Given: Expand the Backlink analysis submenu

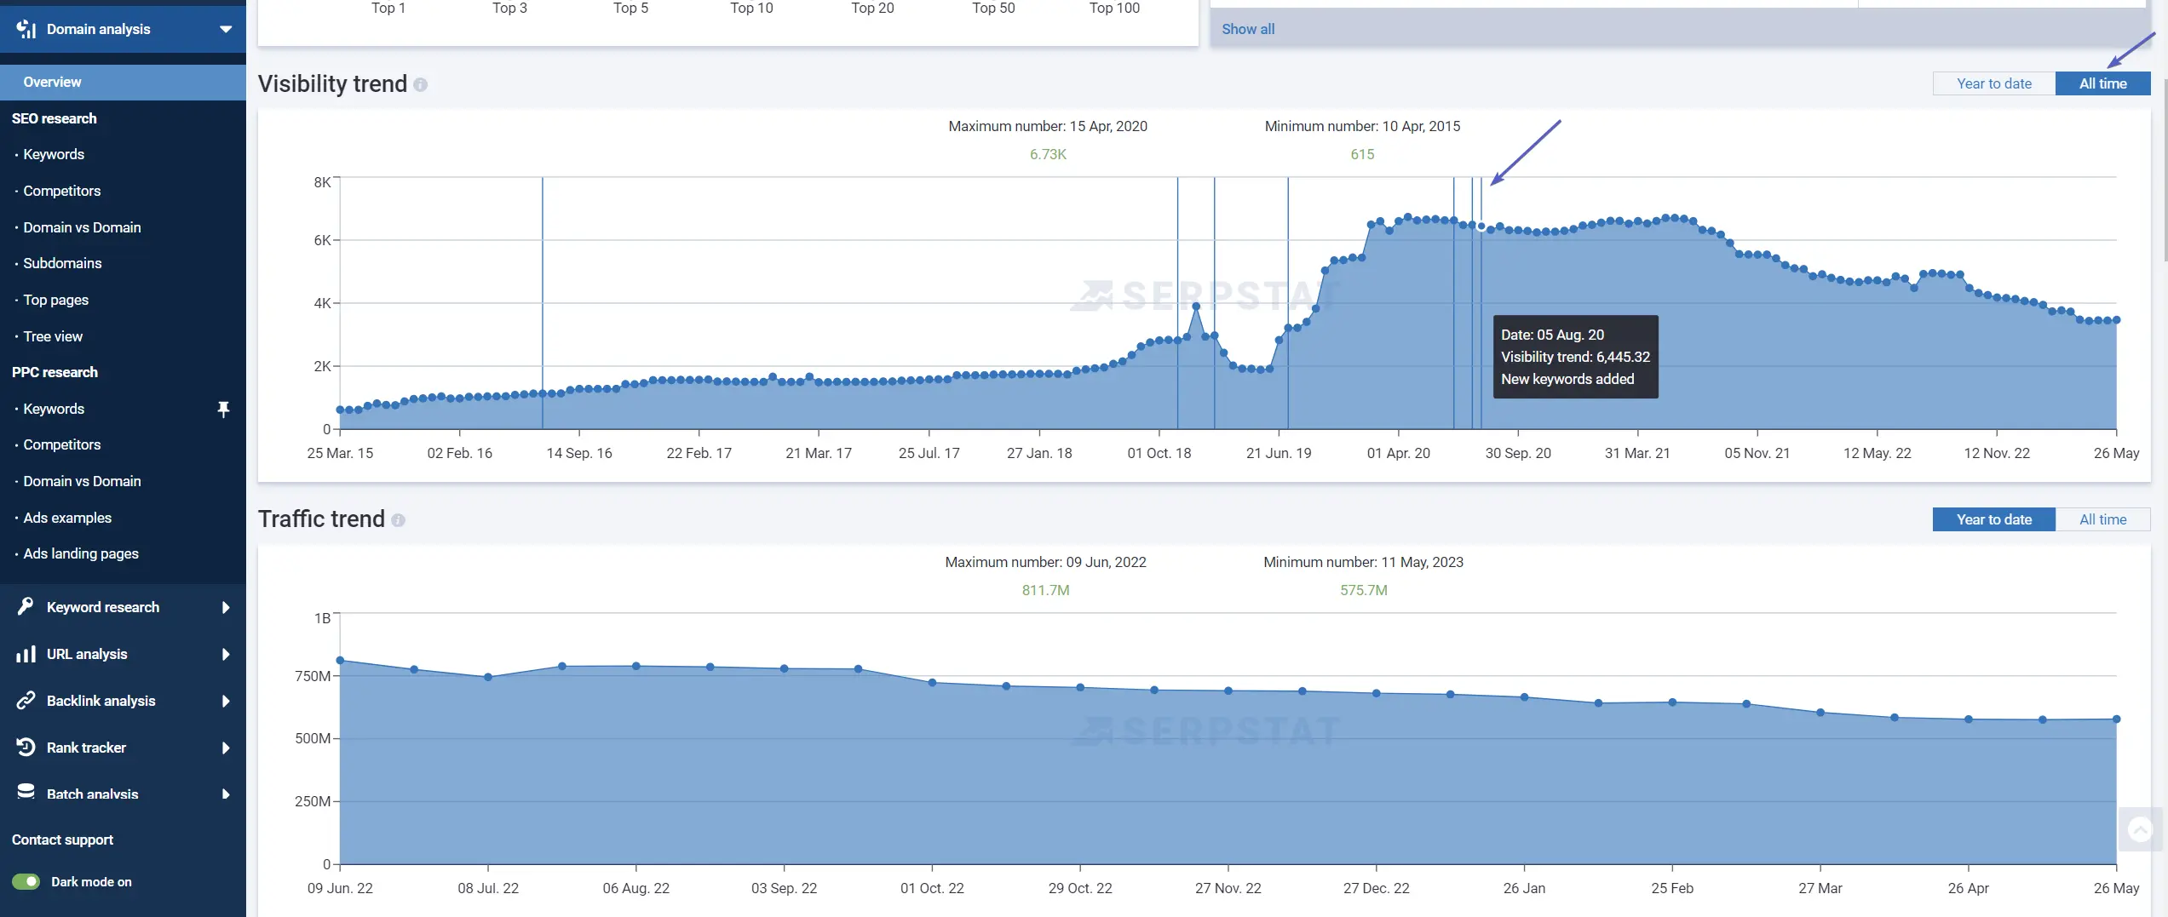Looking at the screenshot, I should point(225,701).
